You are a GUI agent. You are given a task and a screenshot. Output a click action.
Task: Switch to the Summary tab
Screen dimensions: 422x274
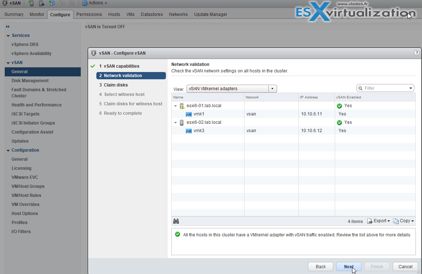[x=14, y=14]
